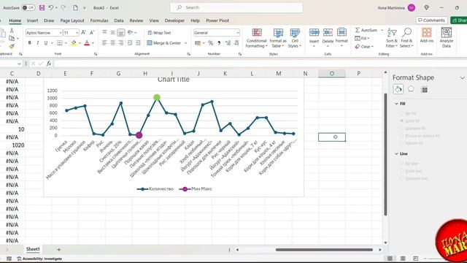This screenshot has width=467, height=263.
Task: Open the Data tab
Action: click(x=118, y=20)
